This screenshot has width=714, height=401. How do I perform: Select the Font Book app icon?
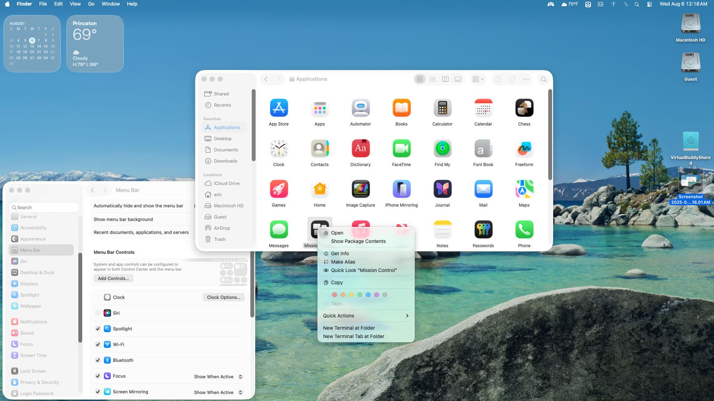coord(483,148)
